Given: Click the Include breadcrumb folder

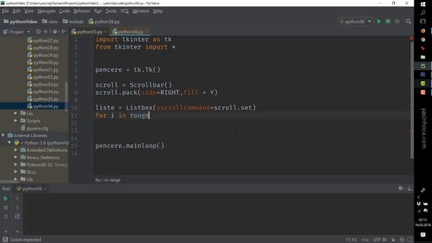Looking at the screenshot, I should click(x=73, y=22).
